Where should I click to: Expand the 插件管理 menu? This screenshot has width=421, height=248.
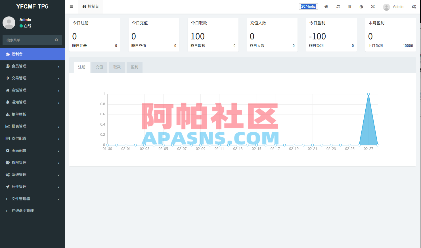coord(32,187)
